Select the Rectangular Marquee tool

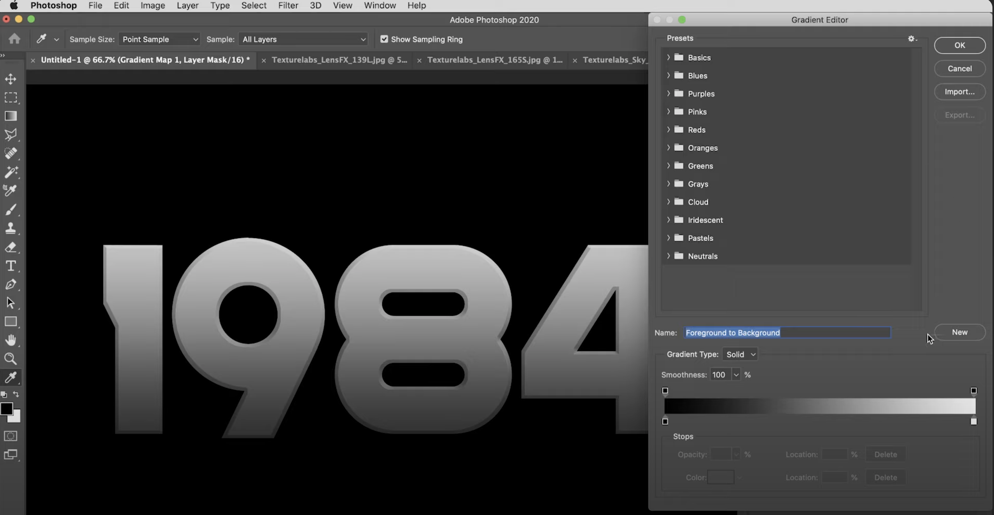tap(10, 97)
